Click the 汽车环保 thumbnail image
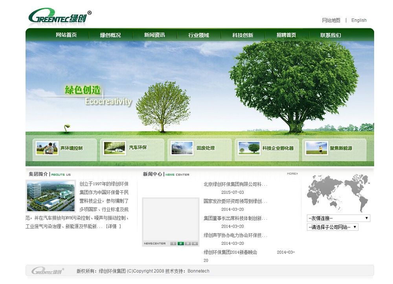The image size is (393, 284). coord(114,148)
